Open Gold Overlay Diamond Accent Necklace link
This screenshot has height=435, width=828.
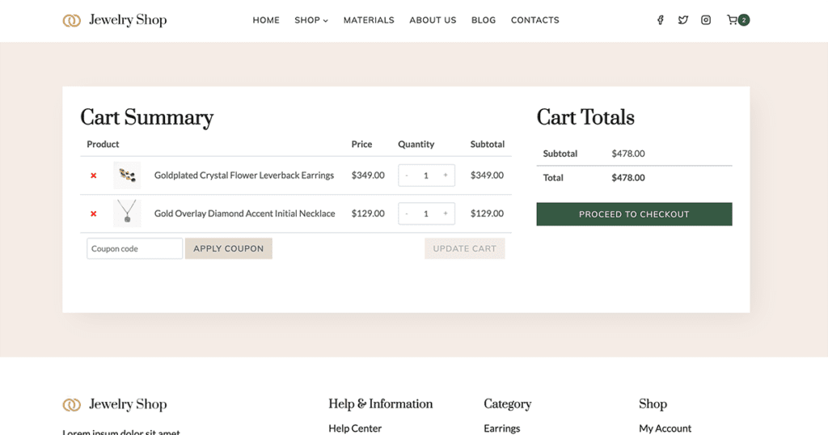(x=244, y=213)
